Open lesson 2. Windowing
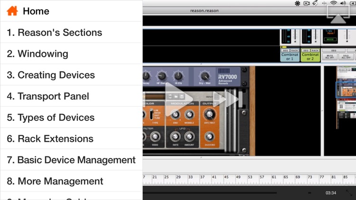Viewport: 356px width, 200px height. click(x=71, y=54)
